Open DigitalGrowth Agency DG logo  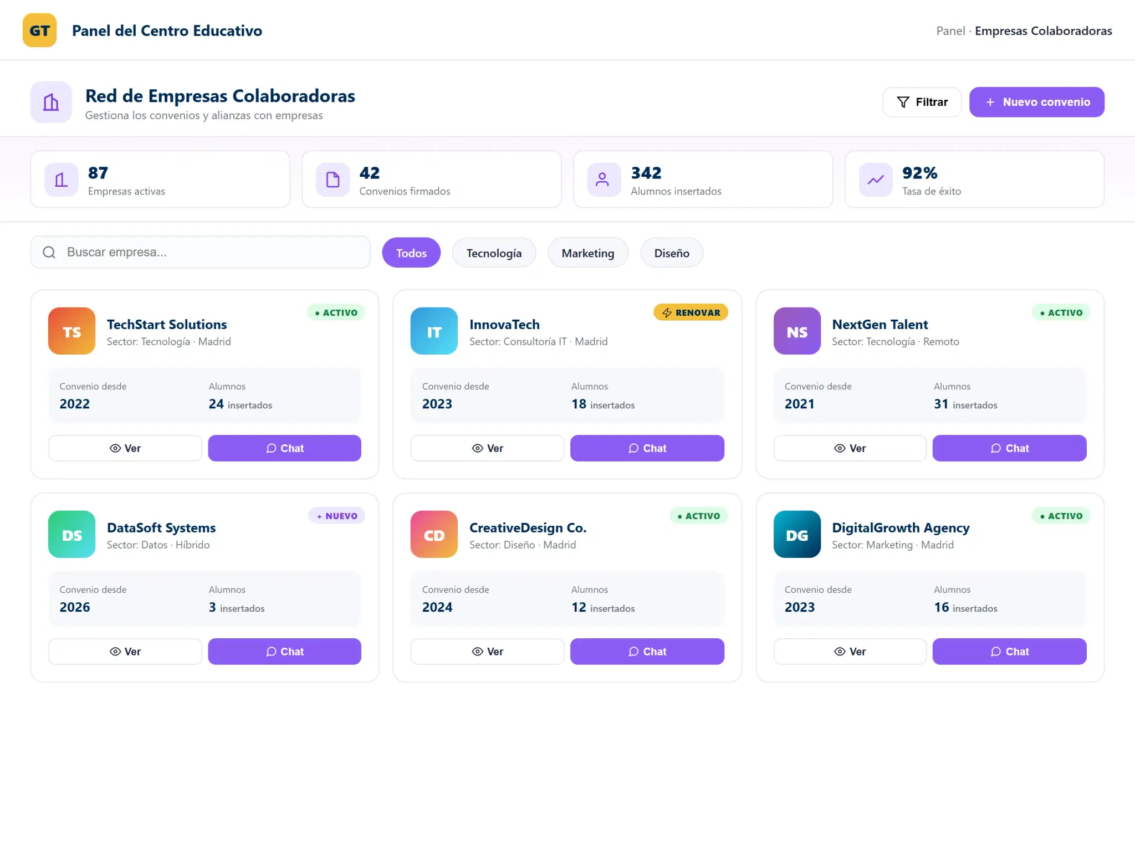pyautogui.click(x=797, y=535)
